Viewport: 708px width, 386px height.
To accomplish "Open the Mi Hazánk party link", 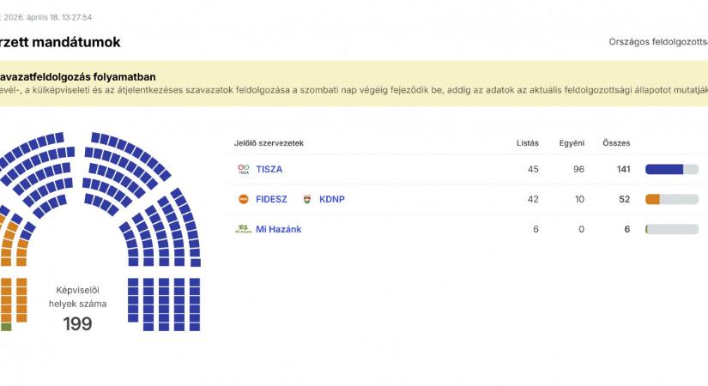I will (279, 229).
